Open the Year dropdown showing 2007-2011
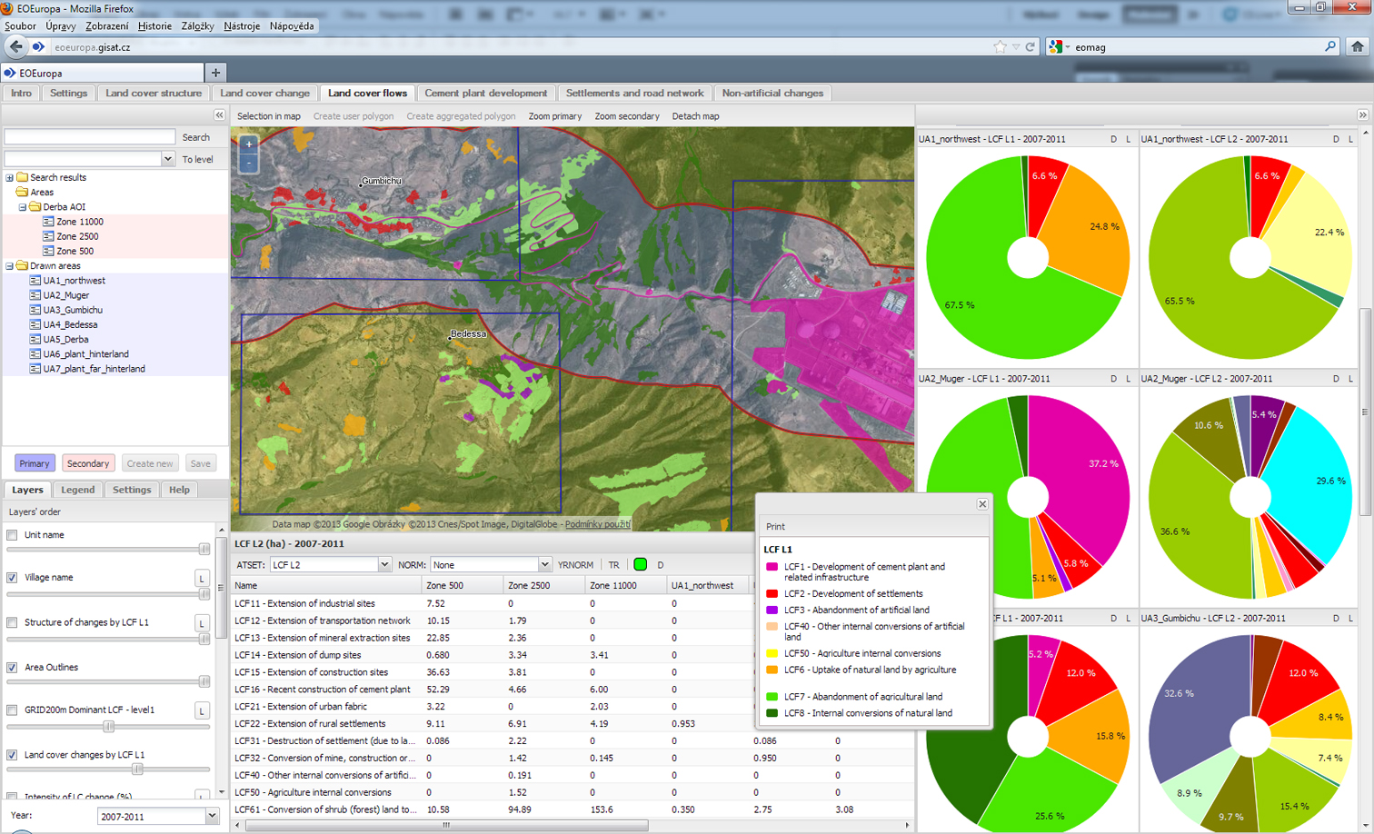The height and width of the screenshot is (834, 1374). (211, 817)
